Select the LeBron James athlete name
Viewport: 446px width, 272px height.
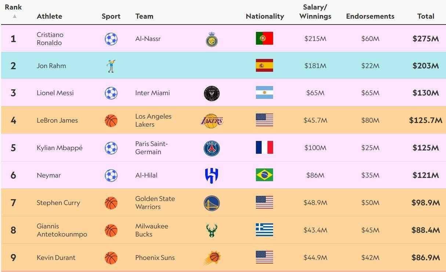[57, 120]
